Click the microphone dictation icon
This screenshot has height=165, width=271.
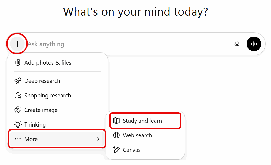point(237,44)
